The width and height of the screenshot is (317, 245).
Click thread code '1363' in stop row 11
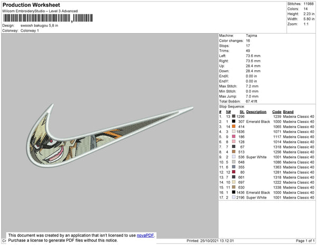click(277, 167)
